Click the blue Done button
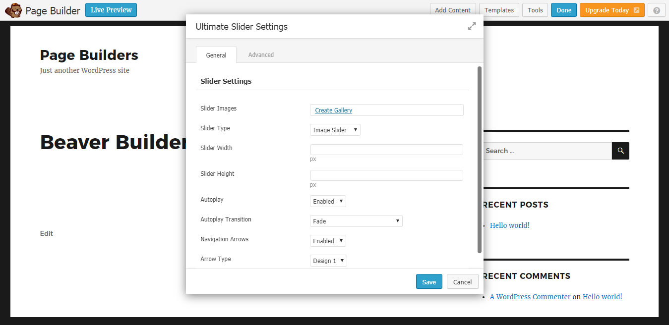 [x=564, y=10]
